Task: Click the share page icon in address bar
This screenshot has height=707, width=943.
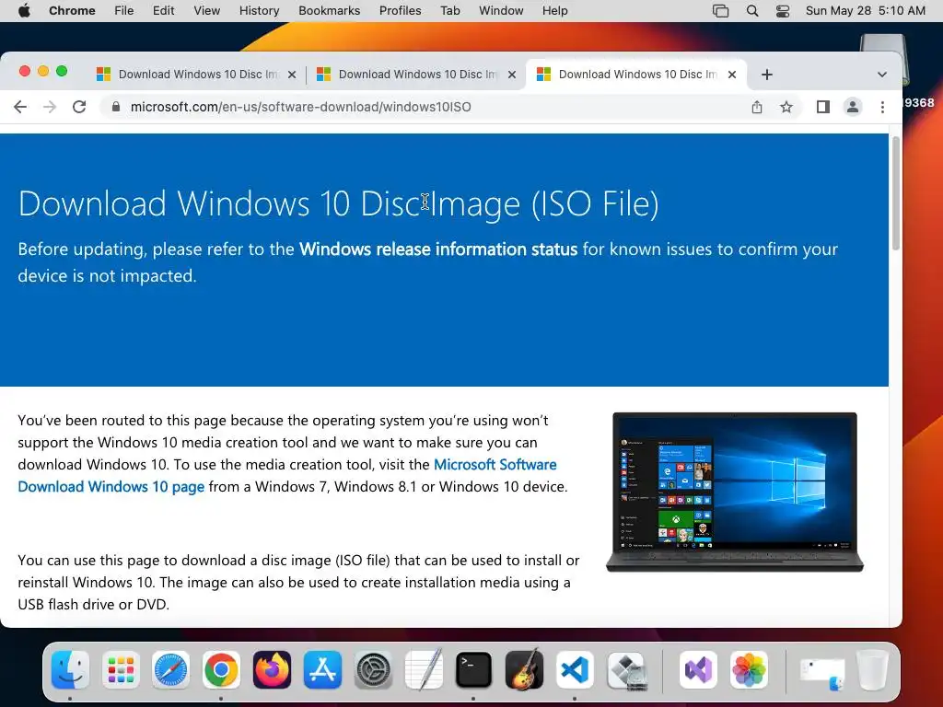Action: coord(757,107)
